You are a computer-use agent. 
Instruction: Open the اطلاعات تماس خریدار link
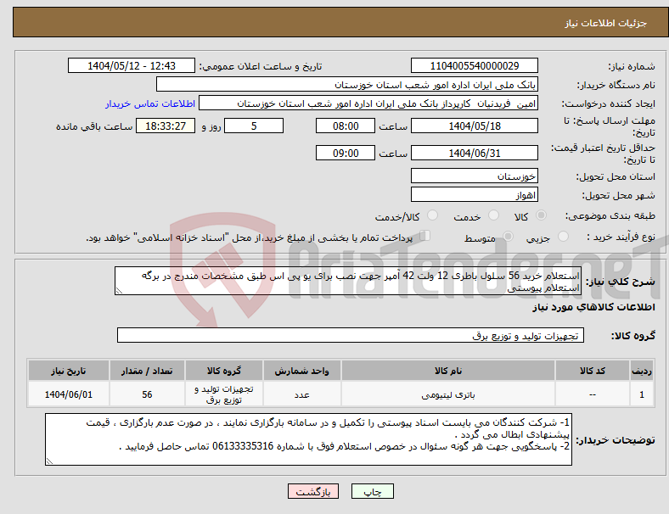(x=150, y=103)
